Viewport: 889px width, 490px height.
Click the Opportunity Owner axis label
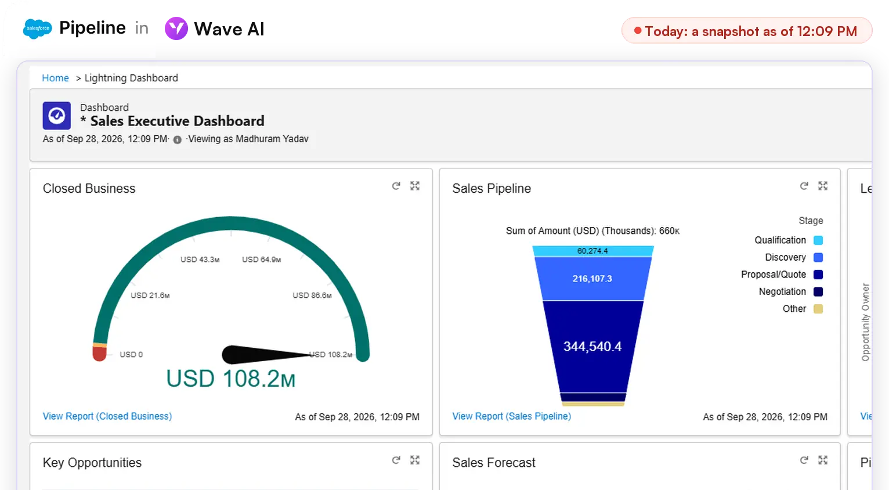[865, 322]
